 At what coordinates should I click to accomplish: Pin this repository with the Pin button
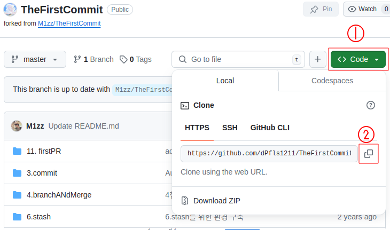click(321, 9)
